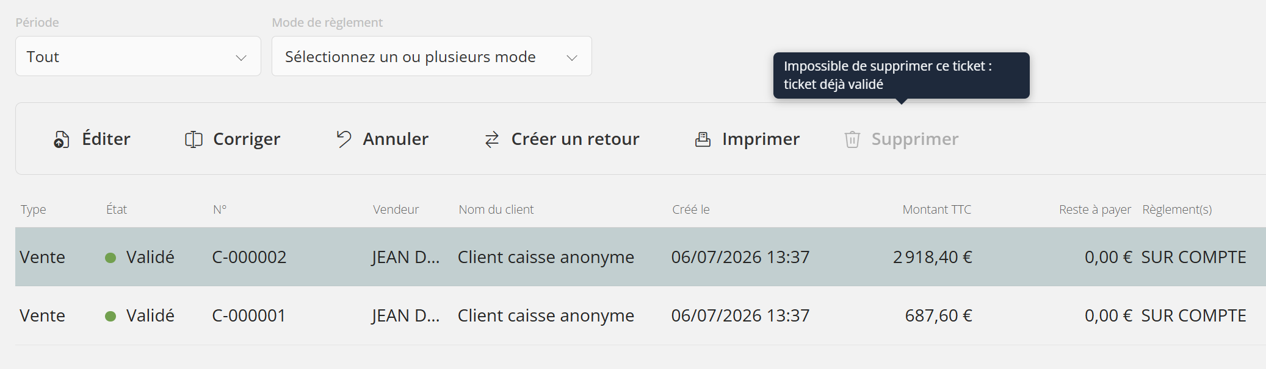Open the Période dropdown showing Tout
Viewport: 1266px width, 369px height.
click(x=138, y=56)
